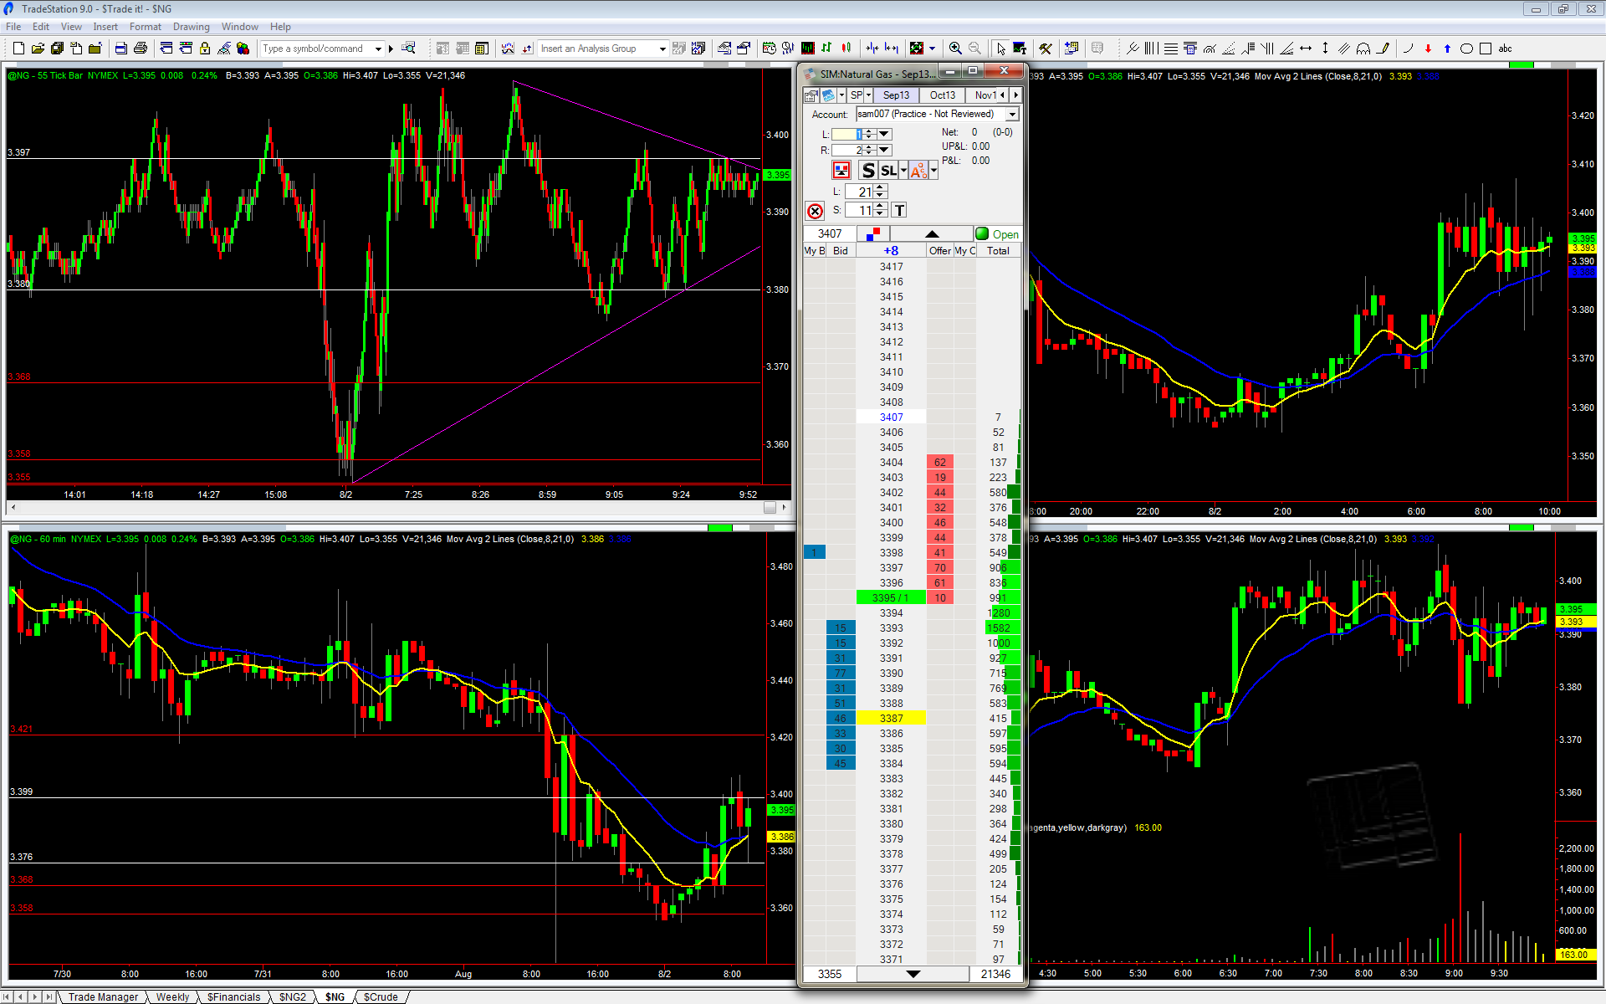1606x1004 pixels.
Task: Switch to the $Crude workspace tab
Action: coord(381,996)
